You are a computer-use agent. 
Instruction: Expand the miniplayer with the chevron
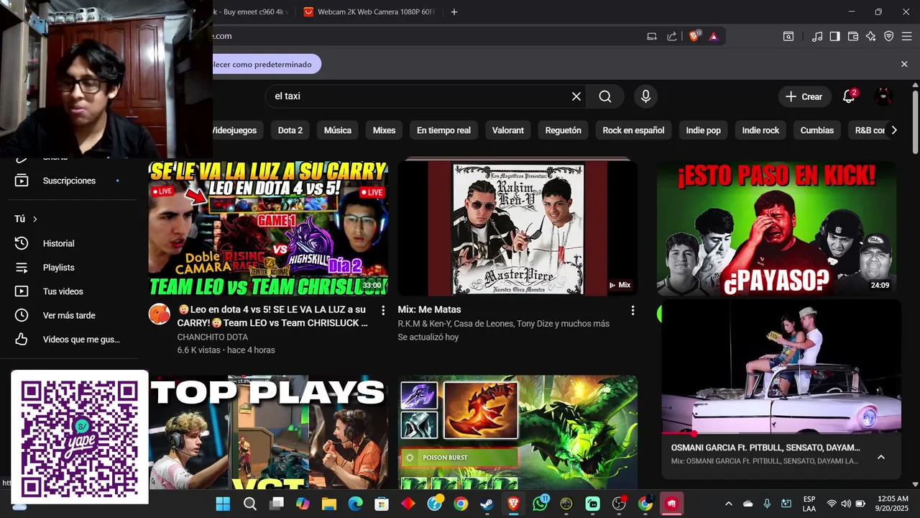[x=881, y=457]
